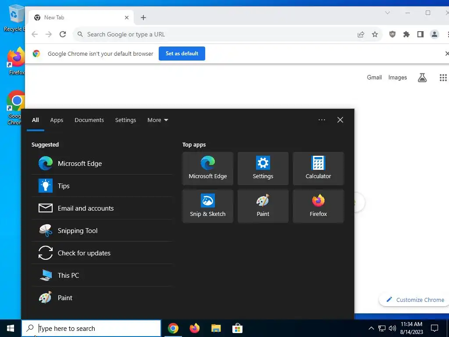Image resolution: width=449 pixels, height=337 pixels.
Task: Open a new Chrome tab
Action: point(143,18)
